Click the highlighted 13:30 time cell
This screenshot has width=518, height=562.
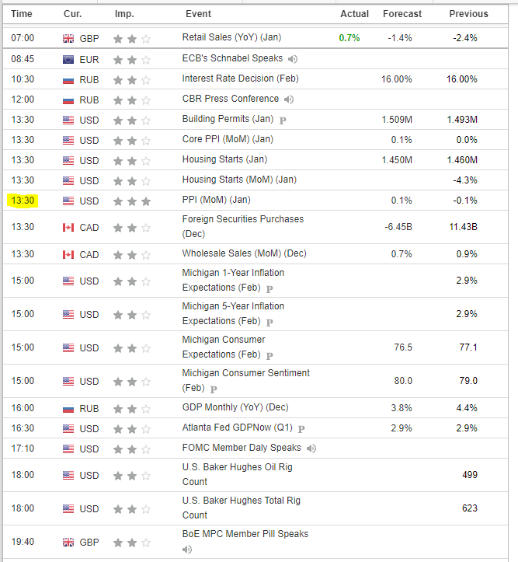pos(23,201)
